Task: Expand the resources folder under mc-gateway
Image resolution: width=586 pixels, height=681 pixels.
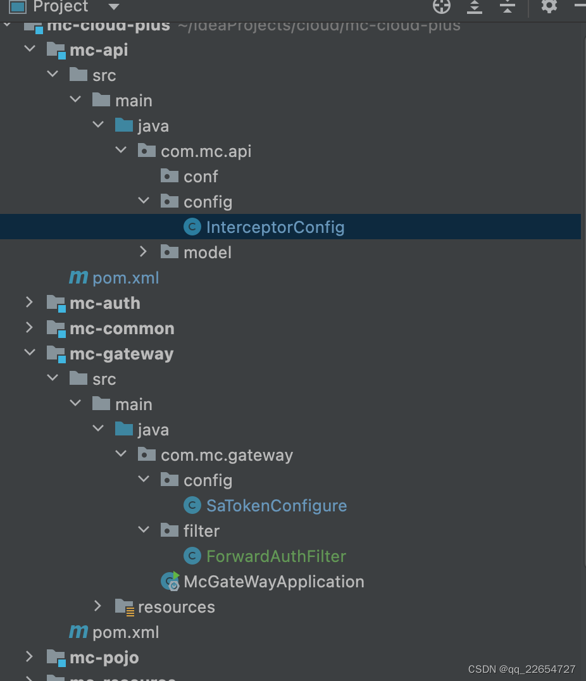Action: [x=98, y=606]
